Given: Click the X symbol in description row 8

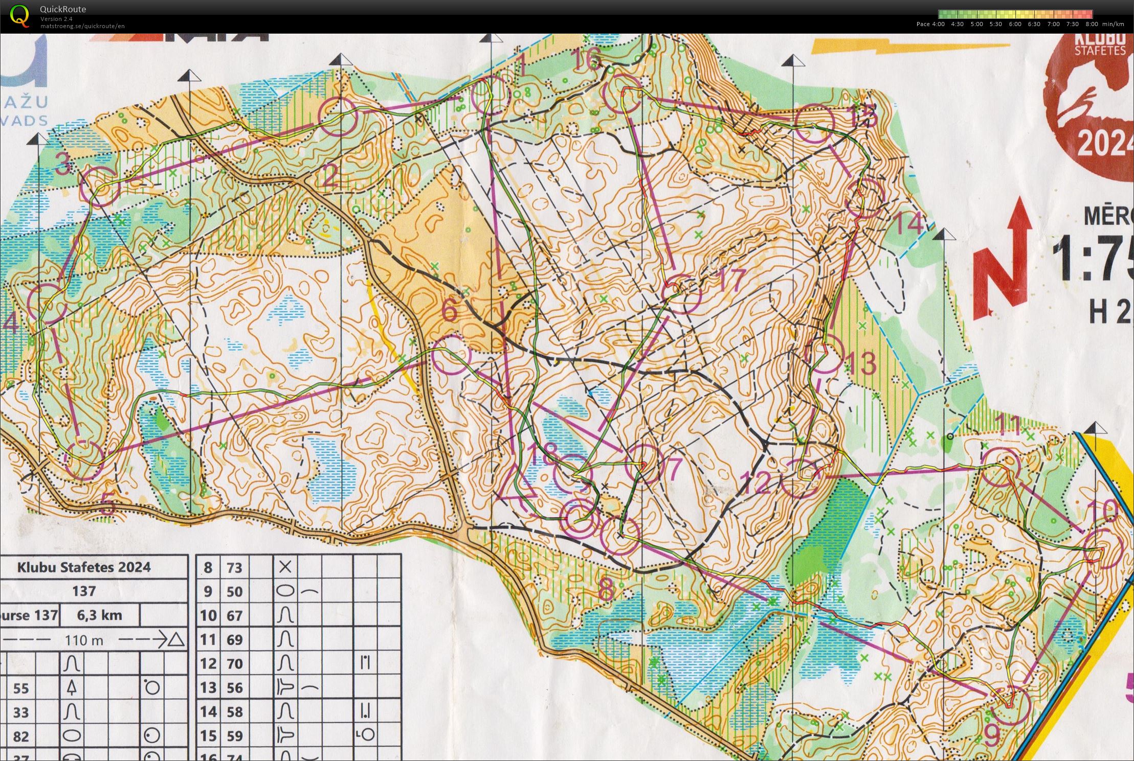Looking at the screenshot, I should pyautogui.click(x=286, y=566).
